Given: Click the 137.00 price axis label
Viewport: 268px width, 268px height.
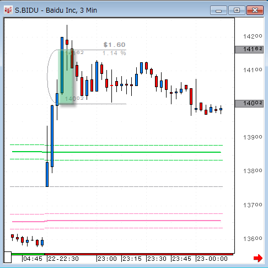Looking at the screenshot, I should click(253, 205).
